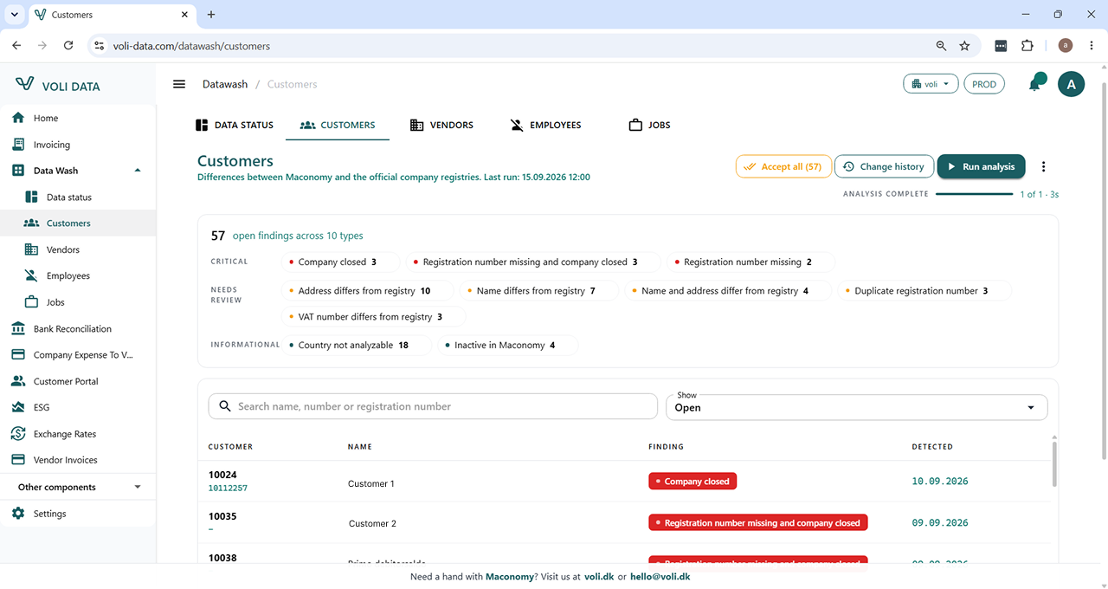Filter by Country not analyzable chip
1108x589 pixels.
click(x=358, y=345)
